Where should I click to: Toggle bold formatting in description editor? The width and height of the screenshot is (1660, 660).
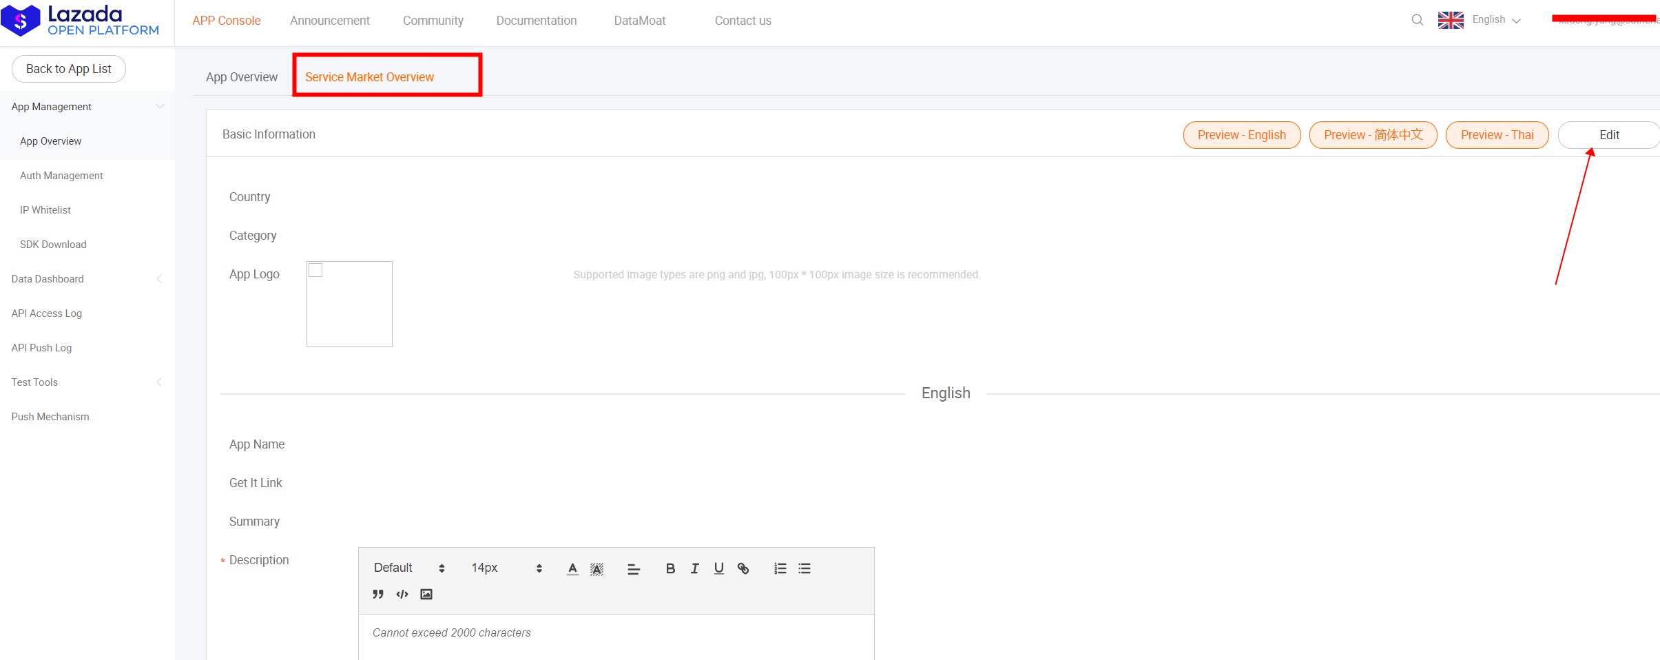(670, 568)
